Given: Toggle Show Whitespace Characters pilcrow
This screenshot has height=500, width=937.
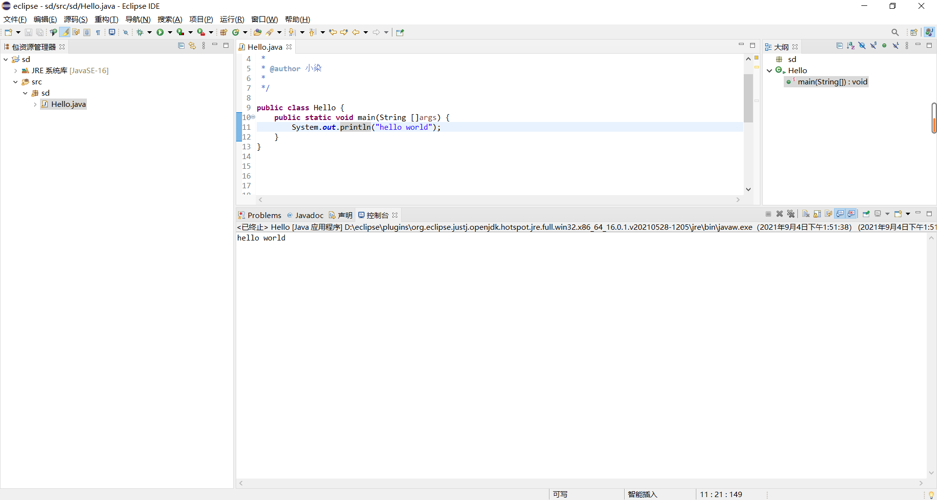Looking at the screenshot, I should coord(98,32).
